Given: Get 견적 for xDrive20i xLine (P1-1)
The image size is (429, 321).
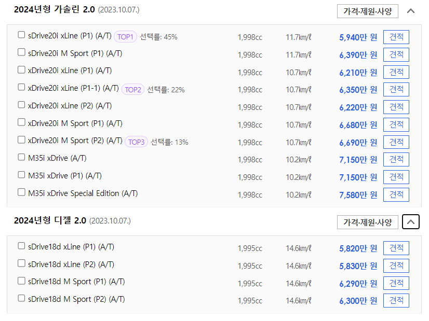Looking at the screenshot, I should pos(396,89).
